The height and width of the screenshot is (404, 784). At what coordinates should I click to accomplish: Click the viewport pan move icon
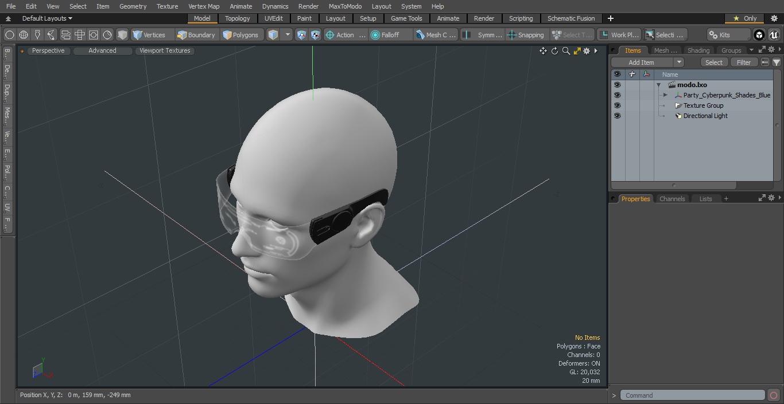point(543,51)
